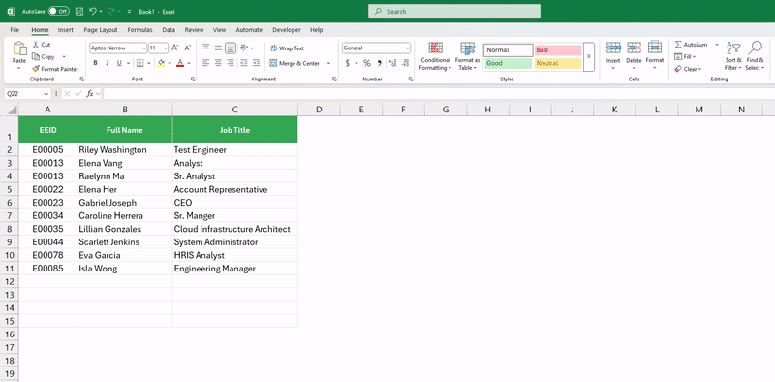Switch to the Developer tab
Viewport: 775px width, 382px height.
click(287, 30)
